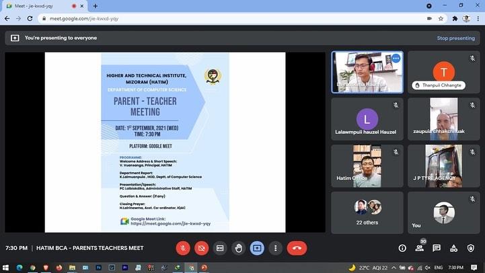Turn on the camera in call controls
Screen dimensions: 485x273
[201, 248]
